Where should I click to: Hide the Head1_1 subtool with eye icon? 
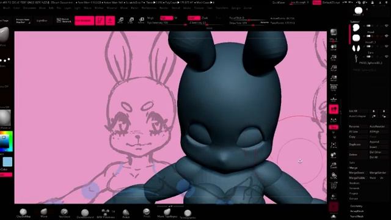pyautogui.click(x=387, y=36)
